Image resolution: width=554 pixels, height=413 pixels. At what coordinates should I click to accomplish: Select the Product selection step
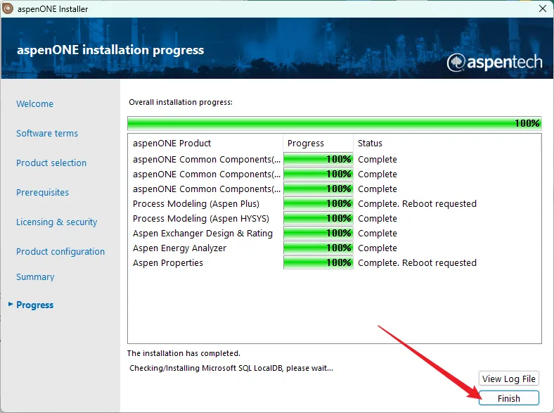[x=51, y=163]
